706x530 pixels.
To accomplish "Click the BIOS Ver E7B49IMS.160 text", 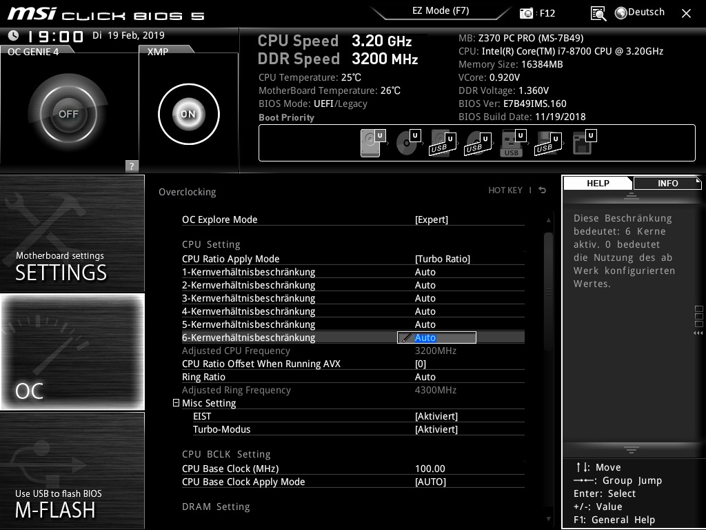I will [512, 104].
